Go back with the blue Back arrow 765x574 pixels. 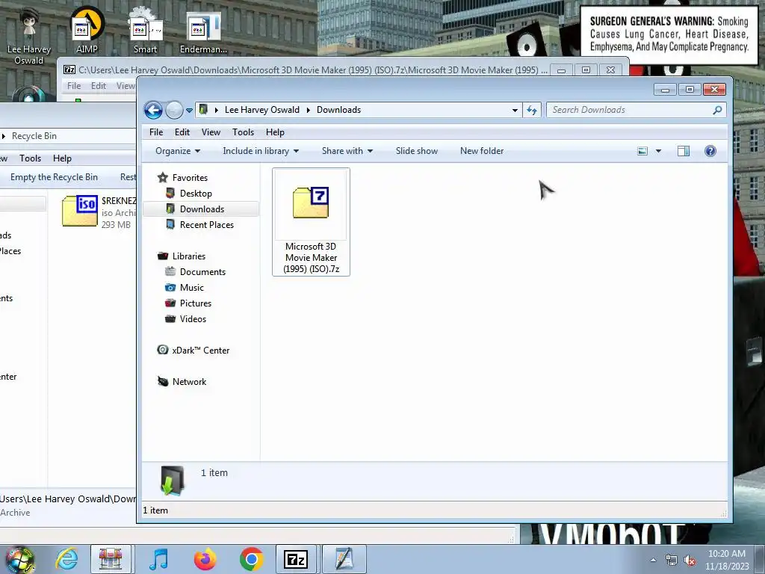point(153,110)
